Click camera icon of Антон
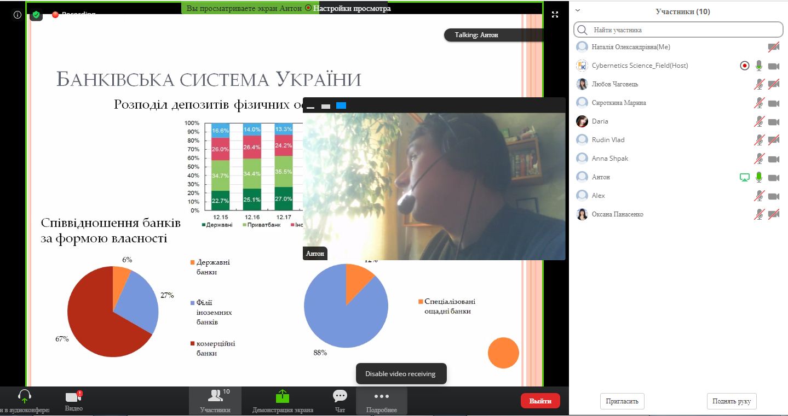The width and height of the screenshot is (788, 416). coord(773,178)
